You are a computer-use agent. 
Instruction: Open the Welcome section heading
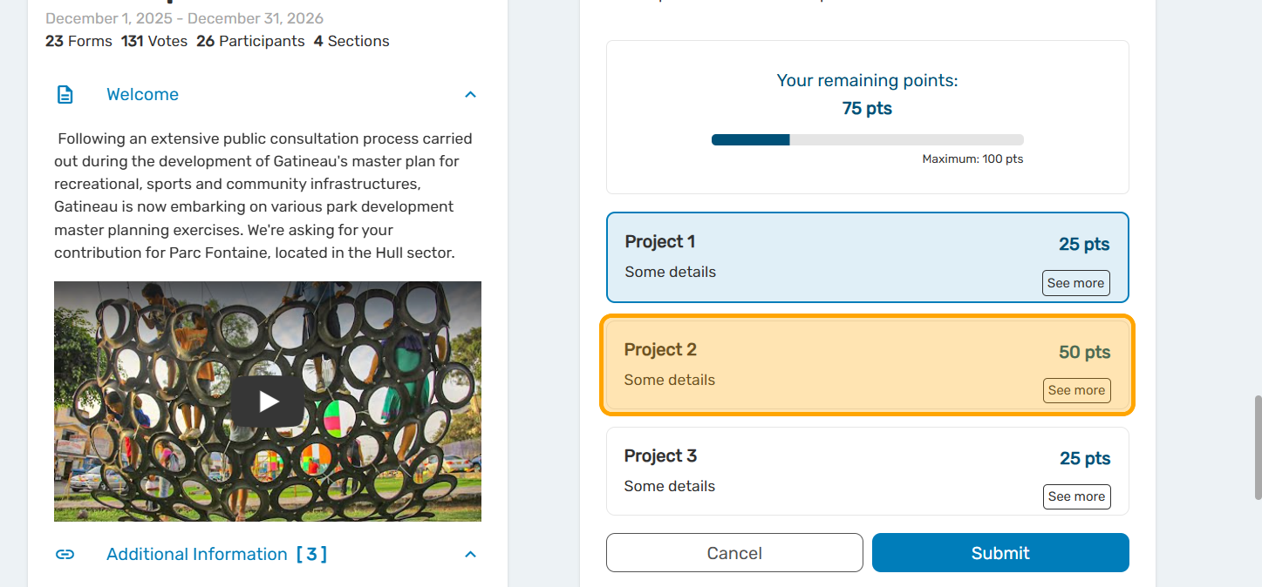tap(142, 95)
